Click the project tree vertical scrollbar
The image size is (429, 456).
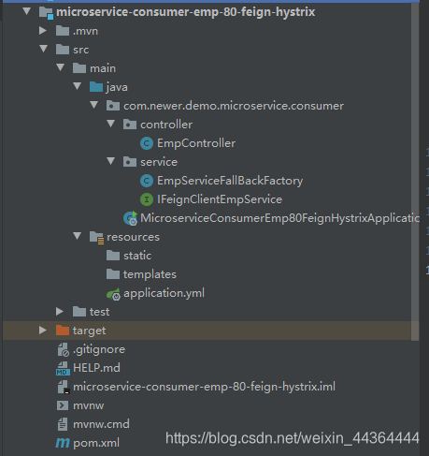[x=415, y=171]
